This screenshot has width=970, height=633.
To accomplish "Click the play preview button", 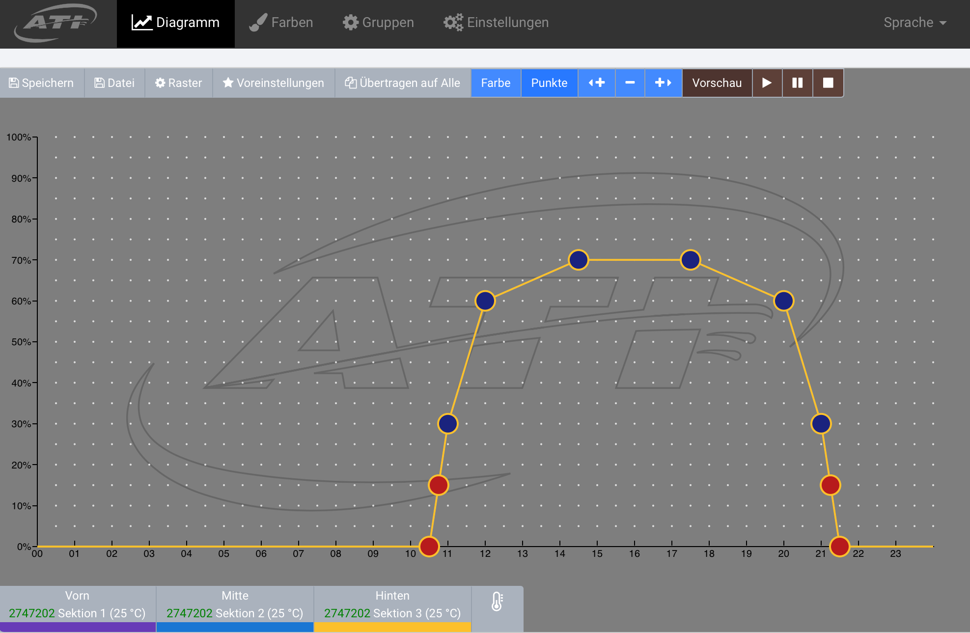I will tap(767, 83).
